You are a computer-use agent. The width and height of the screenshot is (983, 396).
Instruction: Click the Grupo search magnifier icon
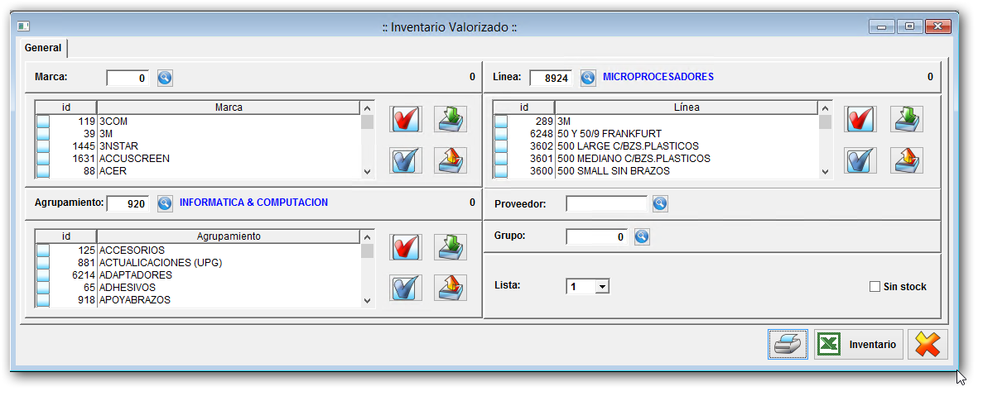[x=642, y=236]
